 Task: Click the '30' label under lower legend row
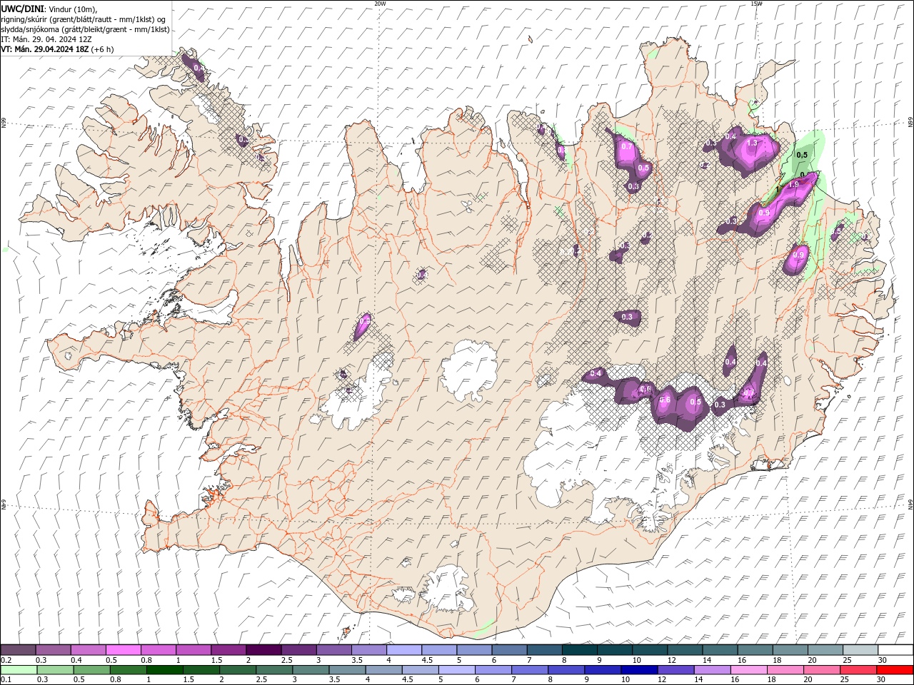882,680
